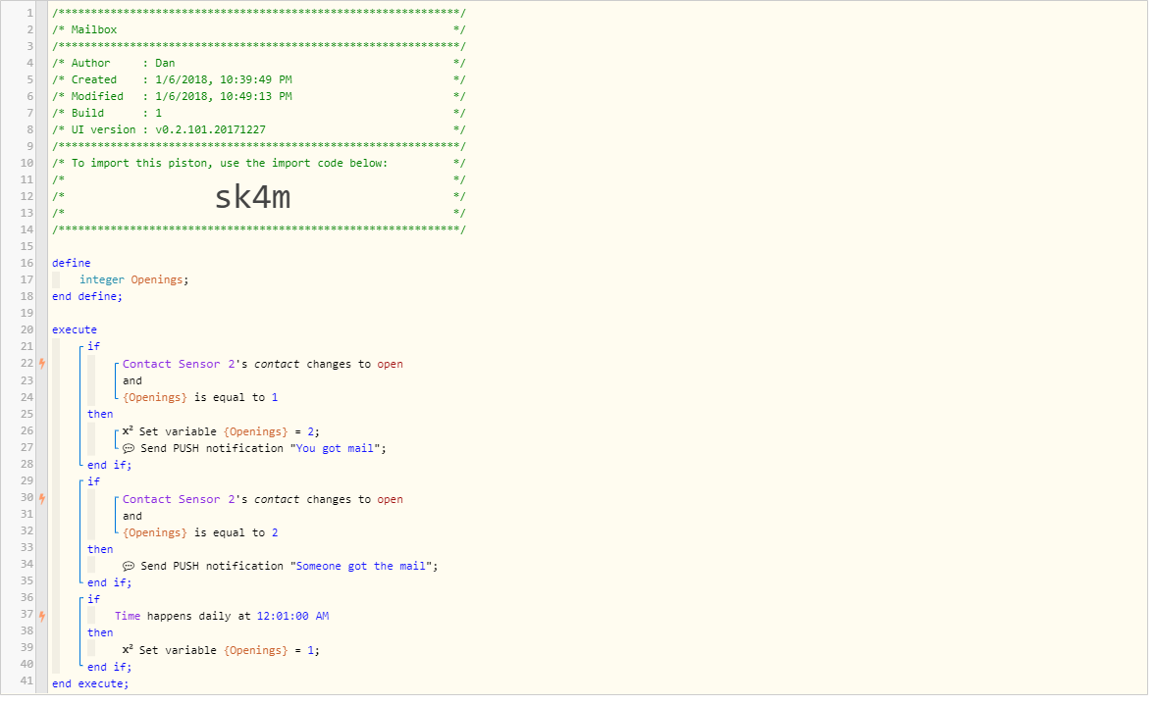
Task: Click the "You got mail" notification text
Action: click(335, 448)
